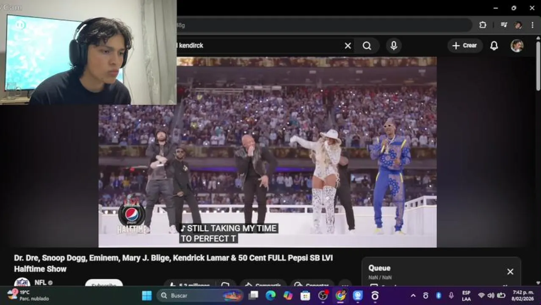Viewport: 541px width, 305px height.
Task: Open taskbar app with red notification dot
Action: pyautogui.click(x=323, y=296)
